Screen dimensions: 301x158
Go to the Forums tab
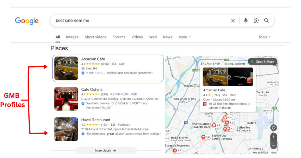tap(119, 37)
